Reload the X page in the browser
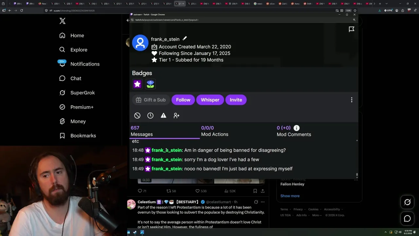 point(22,10)
